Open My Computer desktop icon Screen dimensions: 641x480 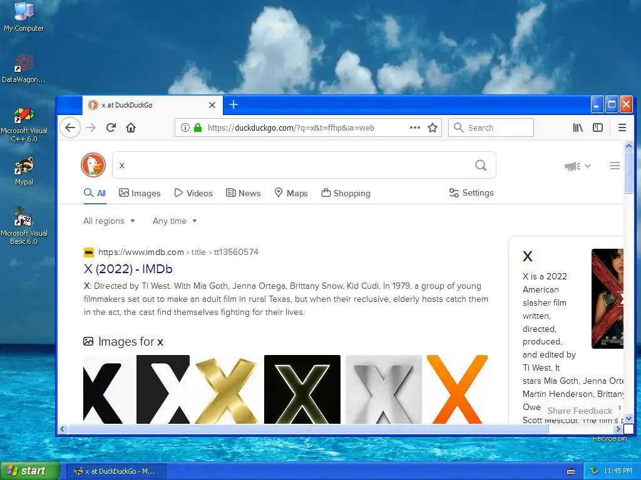click(24, 17)
